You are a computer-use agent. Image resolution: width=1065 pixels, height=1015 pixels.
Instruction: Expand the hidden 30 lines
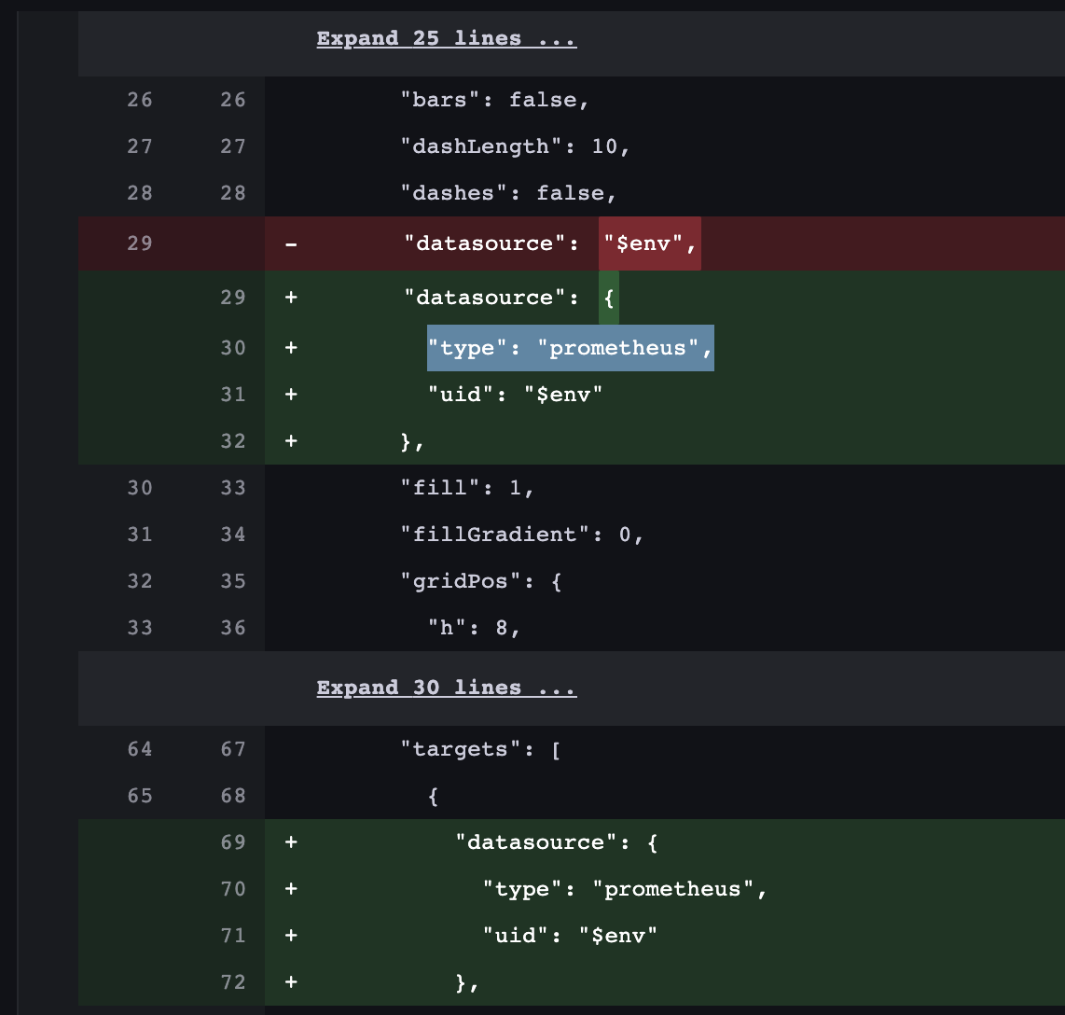point(446,688)
